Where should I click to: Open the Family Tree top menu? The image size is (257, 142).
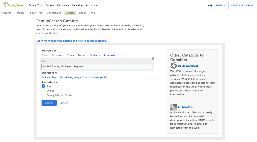coord(36,5)
